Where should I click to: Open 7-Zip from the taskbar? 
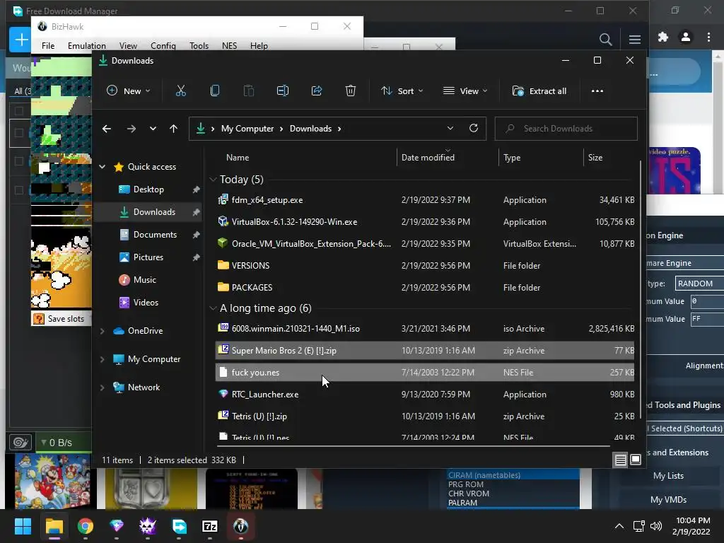tap(210, 526)
